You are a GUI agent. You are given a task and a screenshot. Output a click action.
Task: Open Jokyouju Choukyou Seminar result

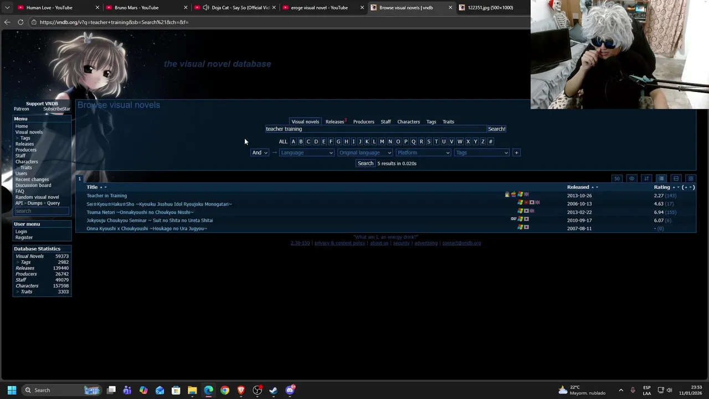[x=150, y=221]
